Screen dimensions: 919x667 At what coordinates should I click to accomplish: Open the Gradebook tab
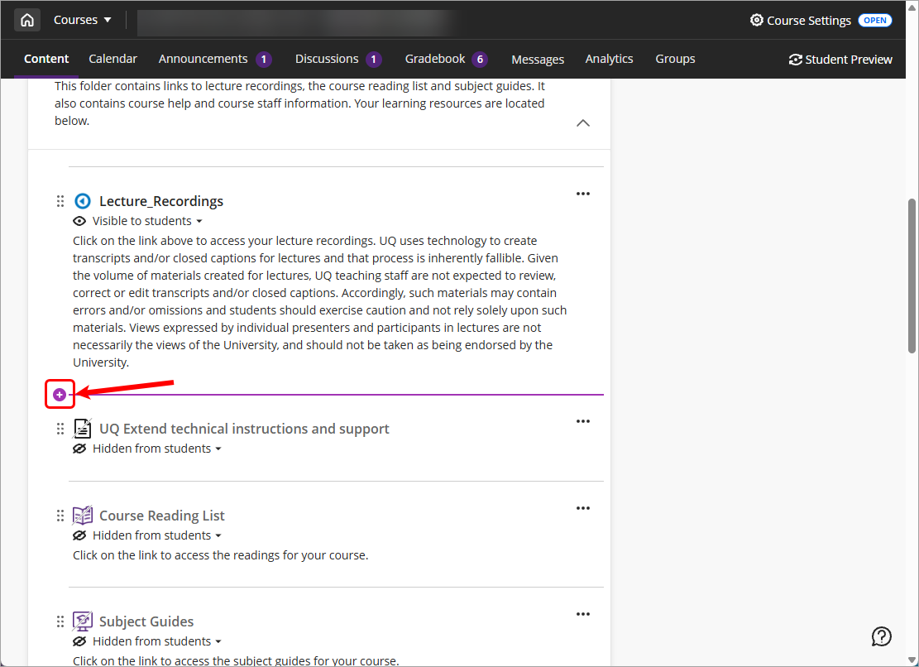446,59
